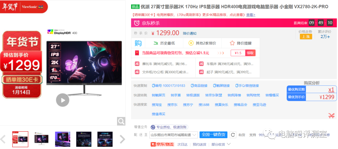Open the 2万+ cumulative reviews

[x=325, y=36]
